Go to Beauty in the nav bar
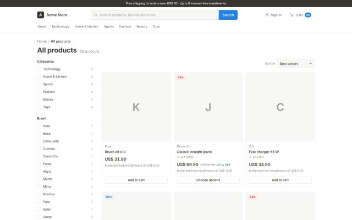Screen dimensions: 352x220 click(142, 26)
